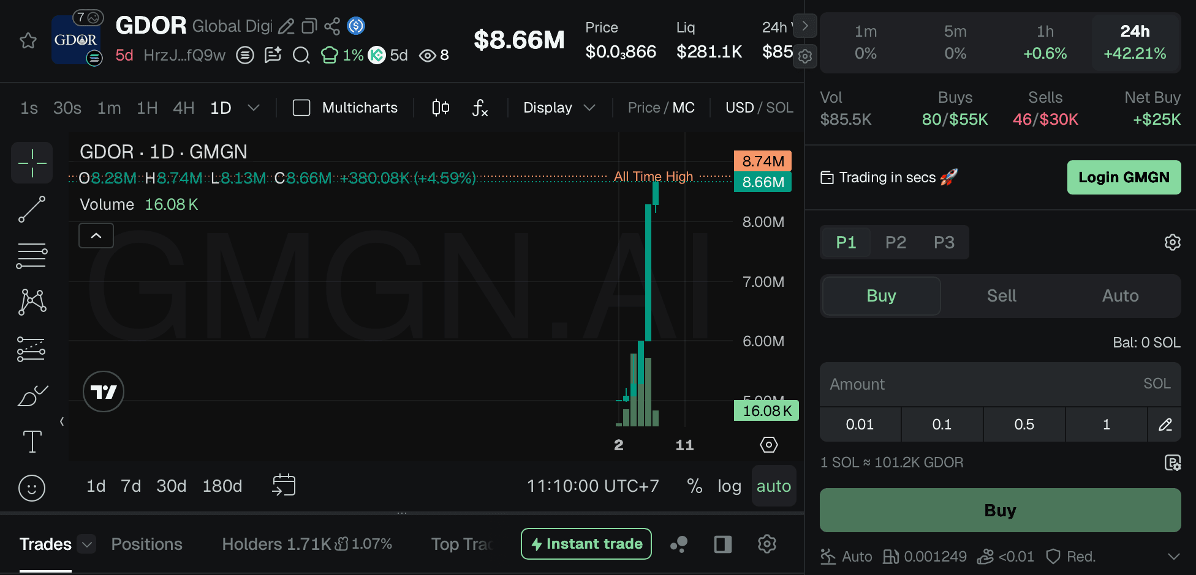This screenshot has width=1196, height=575.
Task: Open trade preset settings gear
Action: [1172, 242]
